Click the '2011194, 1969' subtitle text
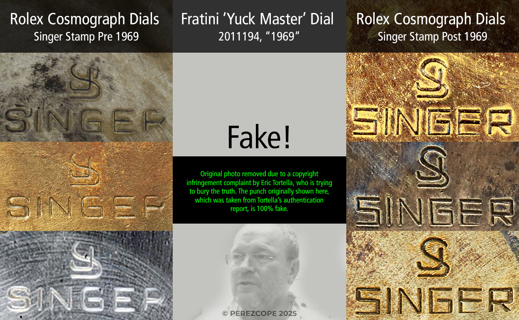Screen dimensions: 519x320 pos(259,37)
